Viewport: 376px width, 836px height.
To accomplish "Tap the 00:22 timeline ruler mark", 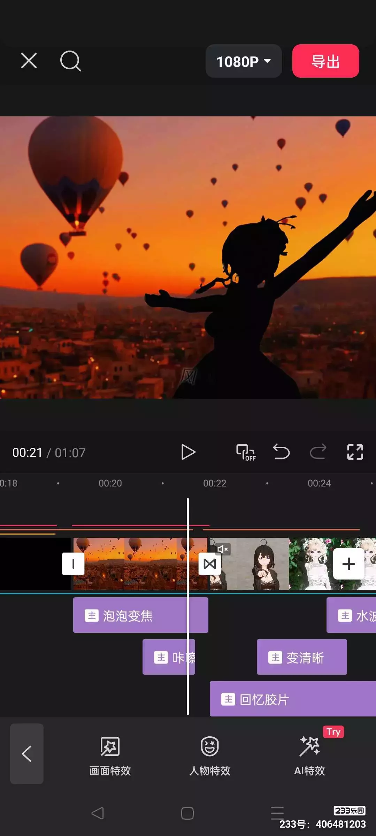I will (215, 483).
